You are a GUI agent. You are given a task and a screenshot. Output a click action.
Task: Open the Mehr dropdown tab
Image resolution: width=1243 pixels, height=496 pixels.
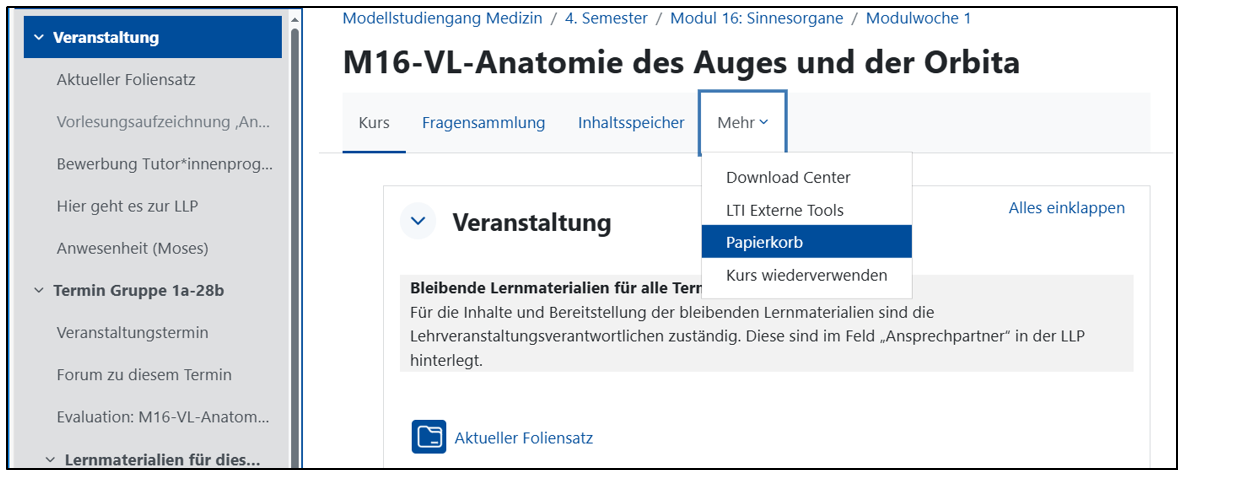[743, 123]
